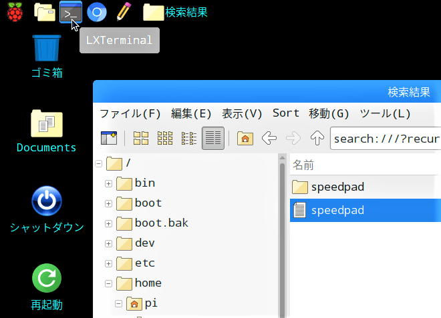
Task: Switch to icon view
Action: [141, 138]
